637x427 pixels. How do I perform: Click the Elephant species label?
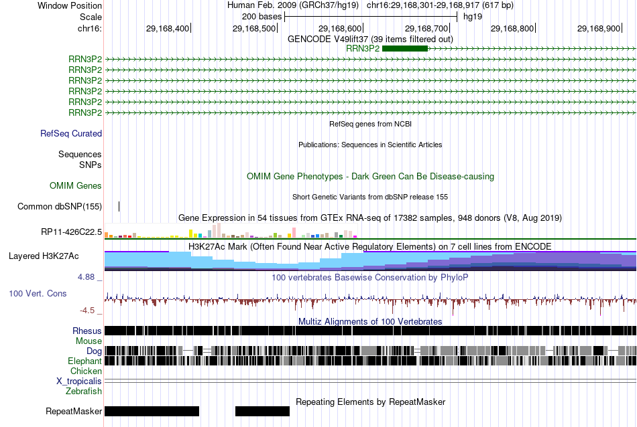point(84,361)
